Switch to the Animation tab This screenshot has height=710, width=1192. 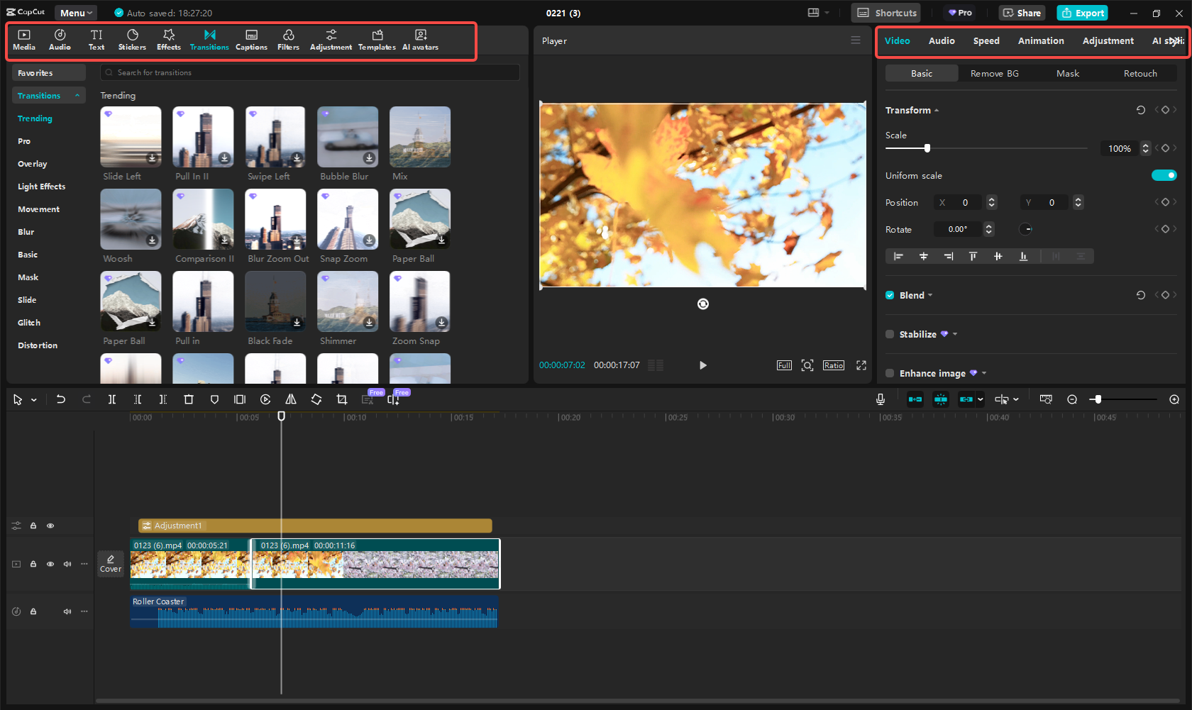(1041, 40)
